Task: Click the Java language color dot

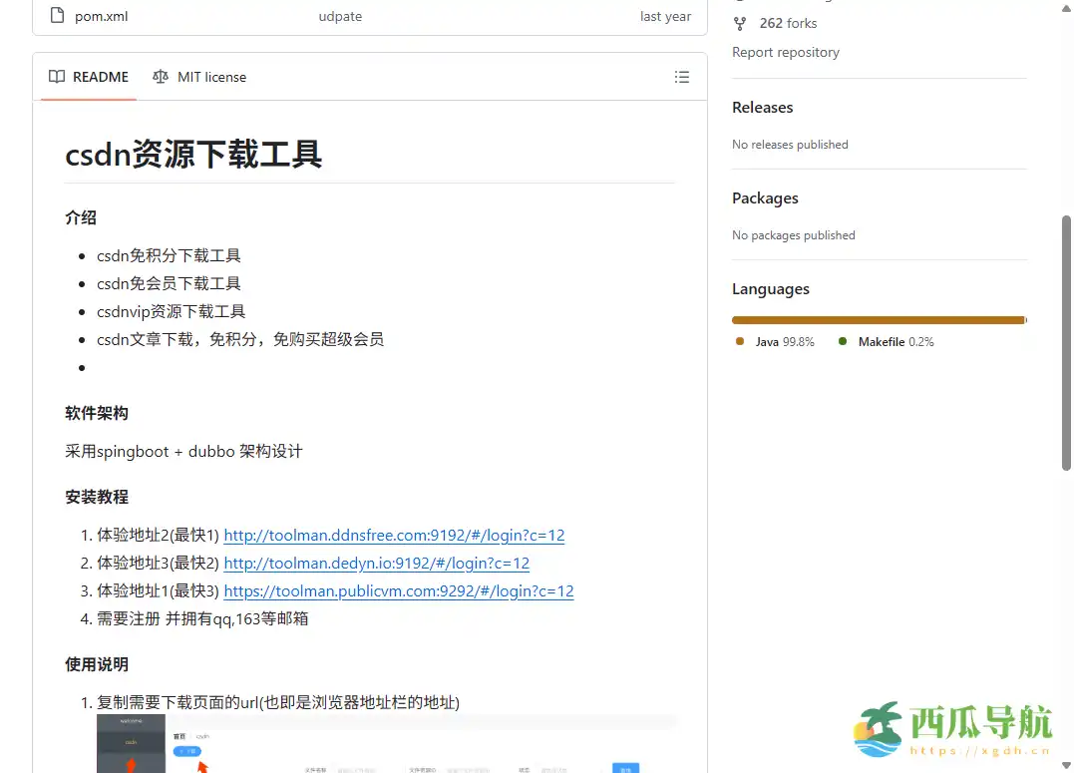Action: pyautogui.click(x=739, y=341)
